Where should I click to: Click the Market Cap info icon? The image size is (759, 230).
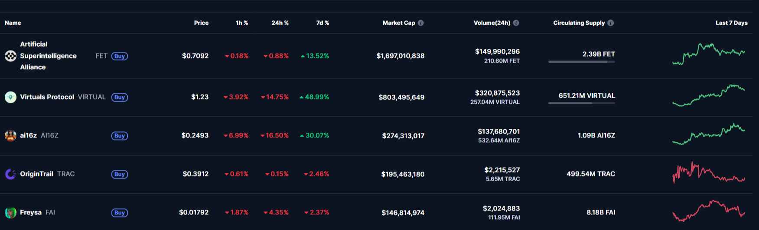point(420,23)
